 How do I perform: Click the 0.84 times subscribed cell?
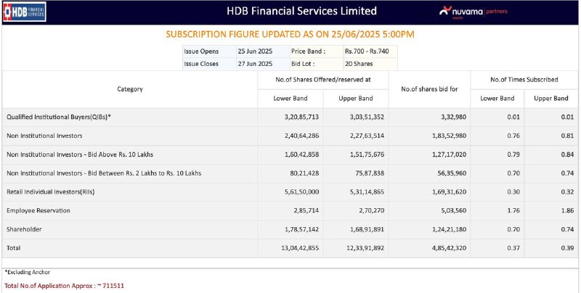tap(567, 154)
